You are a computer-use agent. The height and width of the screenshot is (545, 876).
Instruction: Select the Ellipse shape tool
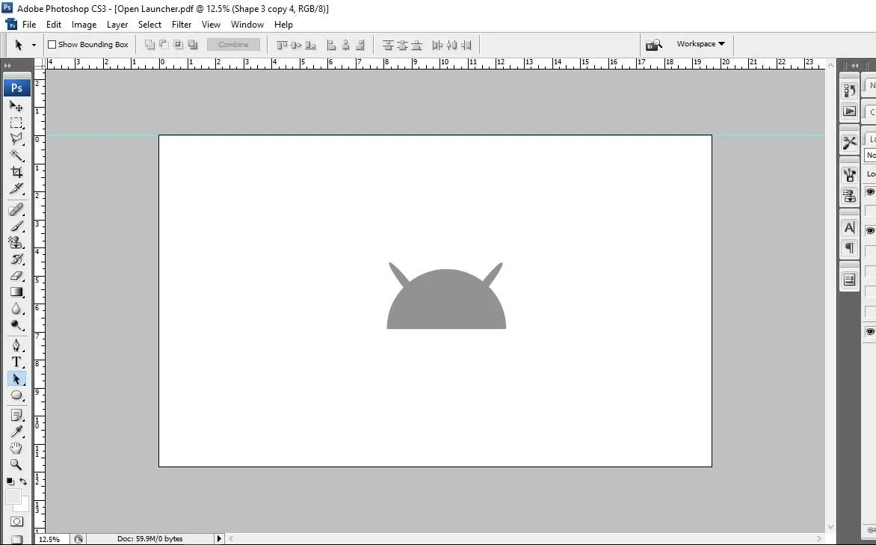pos(16,395)
